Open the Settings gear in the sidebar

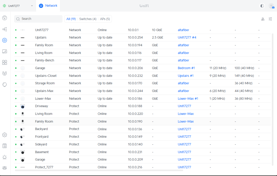click(x=5, y=135)
